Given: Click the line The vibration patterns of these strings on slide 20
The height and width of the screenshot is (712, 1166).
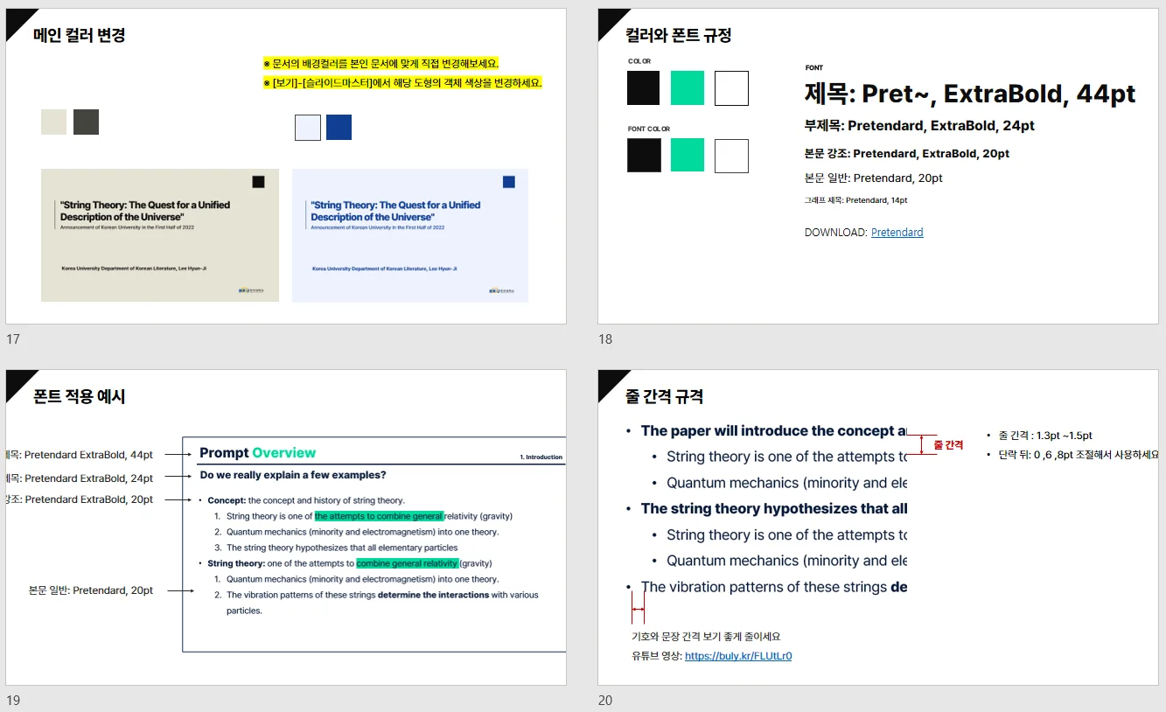Looking at the screenshot, I should [x=774, y=587].
